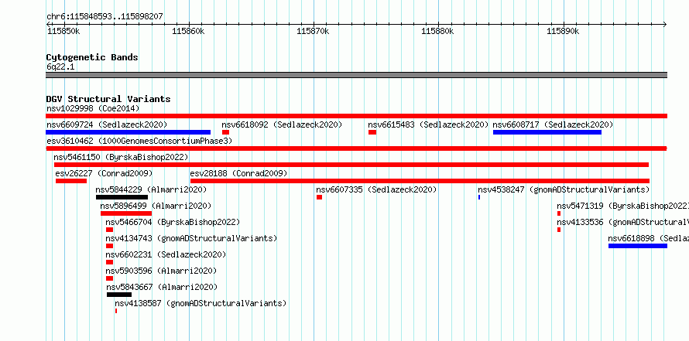Open the nsv5896499 (Almarri2020) label

(156, 206)
